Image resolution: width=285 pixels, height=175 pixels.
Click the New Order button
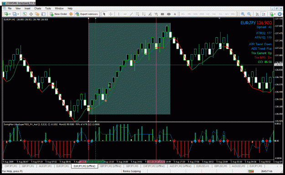click(58, 14)
